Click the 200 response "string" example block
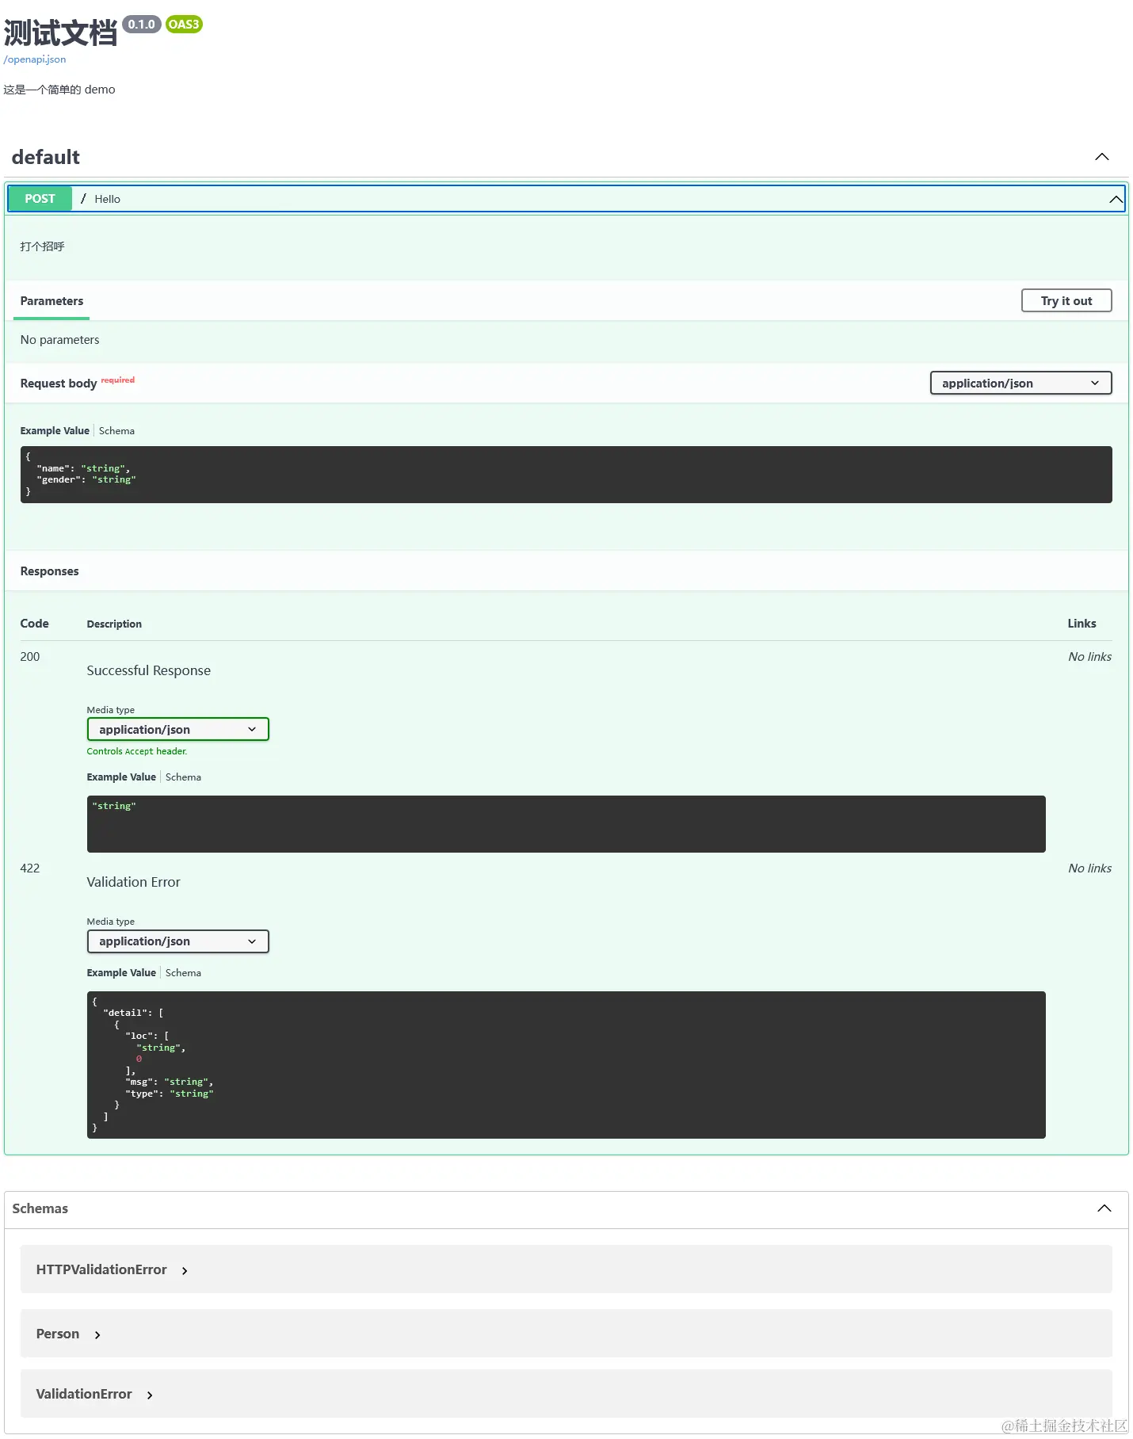 (x=566, y=824)
